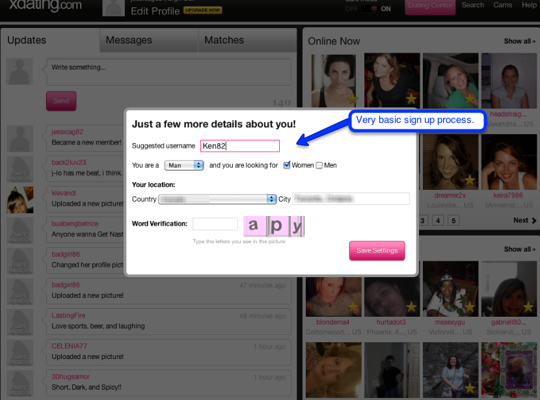Expand the Country dropdown
This screenshot has height=400, width=540.
[217, 199]
